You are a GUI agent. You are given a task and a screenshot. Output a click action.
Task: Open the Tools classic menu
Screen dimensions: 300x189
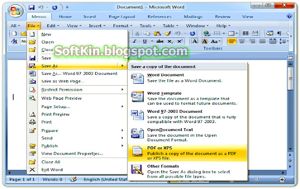click(x=147, y=26)
